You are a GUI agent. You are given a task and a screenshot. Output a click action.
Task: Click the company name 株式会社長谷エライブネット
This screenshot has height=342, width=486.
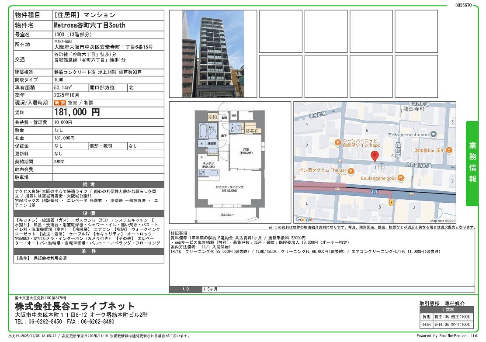pyautogui.click(x=75, y=306)
